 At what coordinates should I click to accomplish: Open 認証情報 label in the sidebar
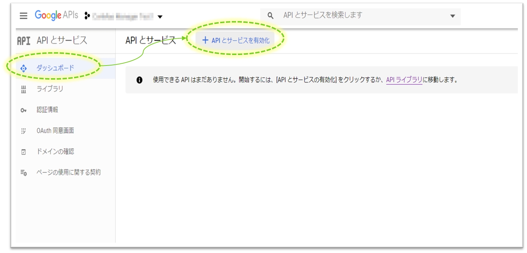tap(47, 110)
